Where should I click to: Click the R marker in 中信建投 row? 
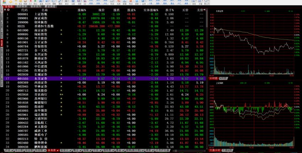click(x=61, y=67)
